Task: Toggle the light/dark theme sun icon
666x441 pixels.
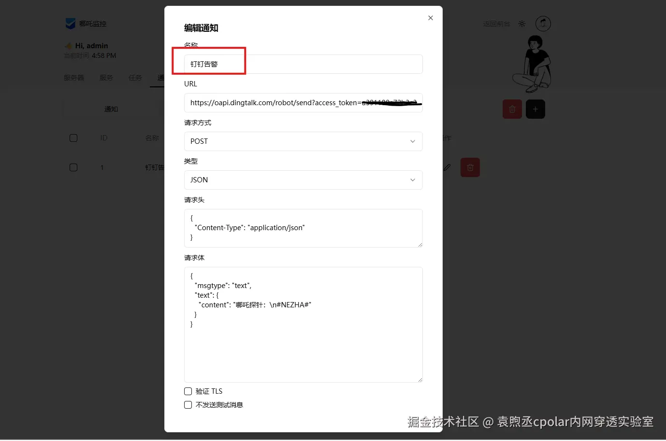Action: tap(522, 24)
